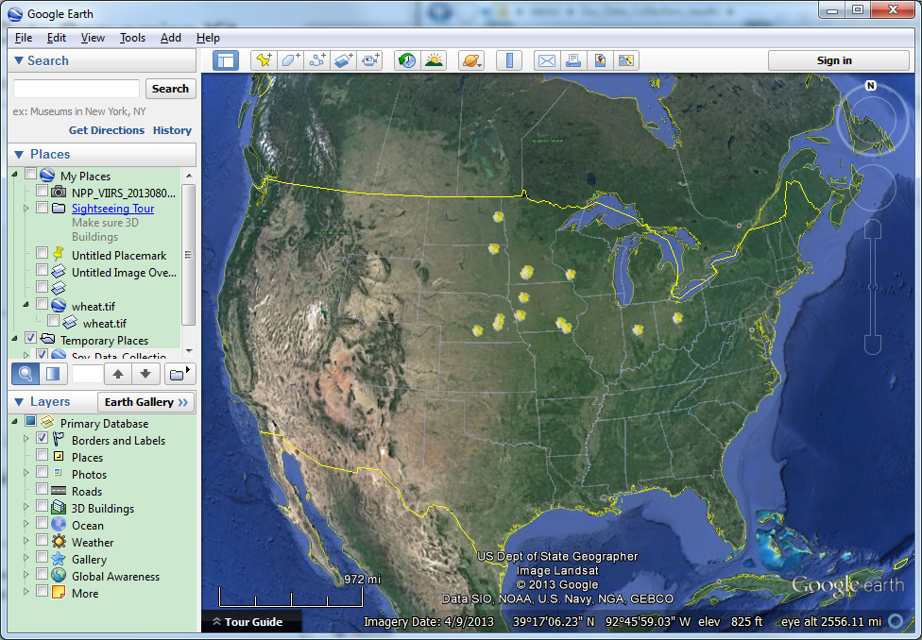922x640 pixels.
Task: Open the Edit menu
Action: click(x=57, y=38)
